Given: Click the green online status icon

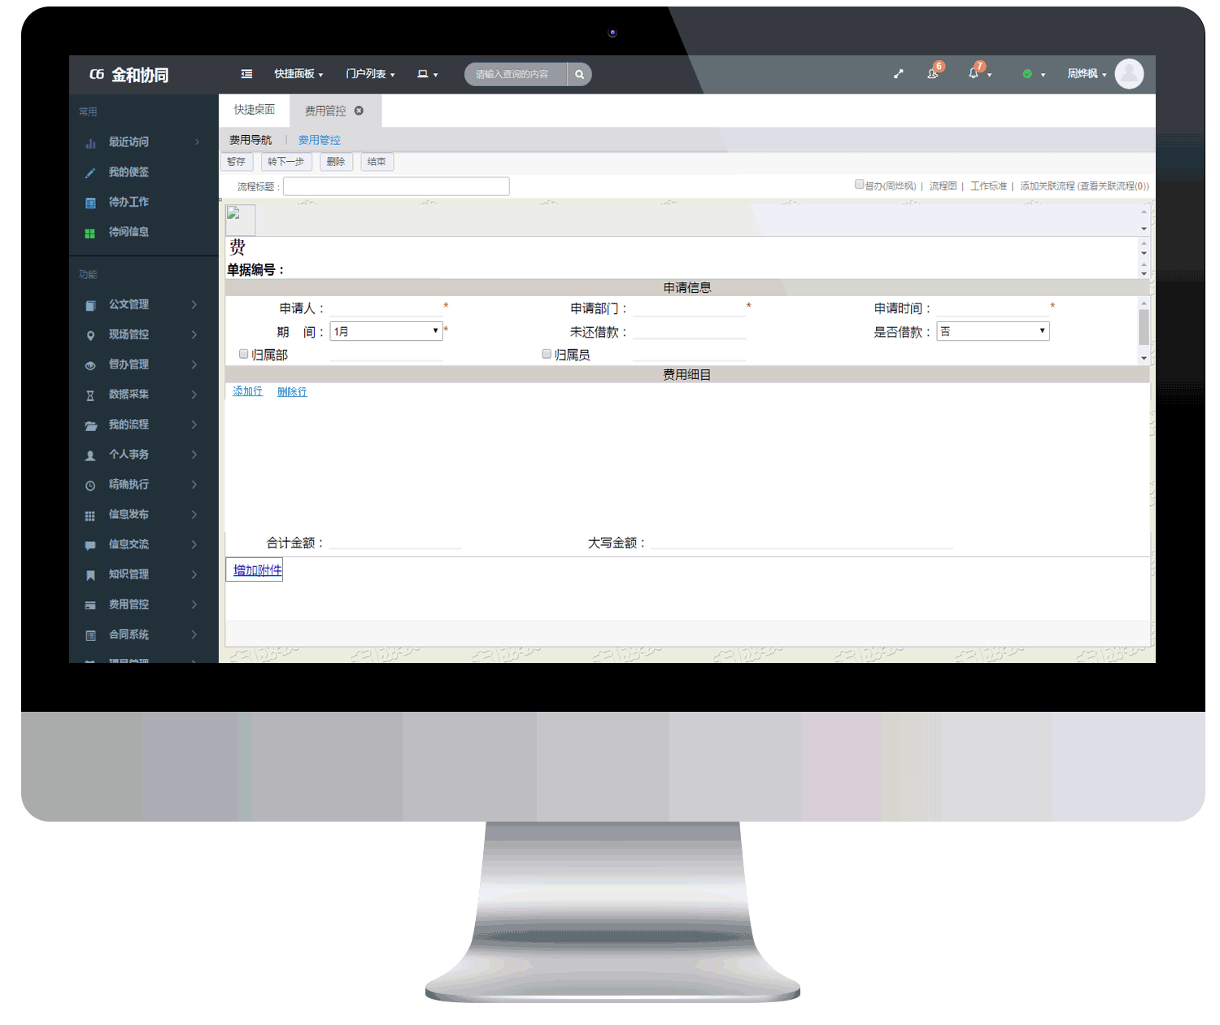Looking at the screenshot, I should tap(1027, 74).
